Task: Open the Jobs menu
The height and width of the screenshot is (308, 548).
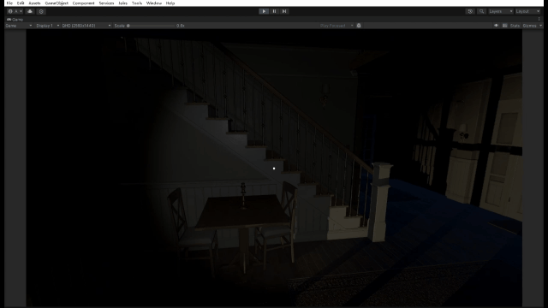Action: (x=122, y=3)
